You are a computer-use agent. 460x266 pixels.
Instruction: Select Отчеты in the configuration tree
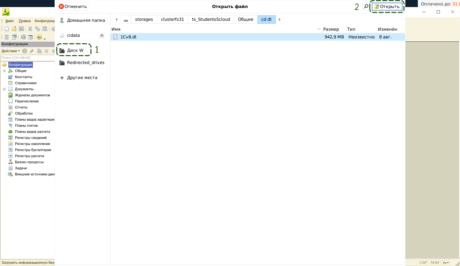coord(21,107)
